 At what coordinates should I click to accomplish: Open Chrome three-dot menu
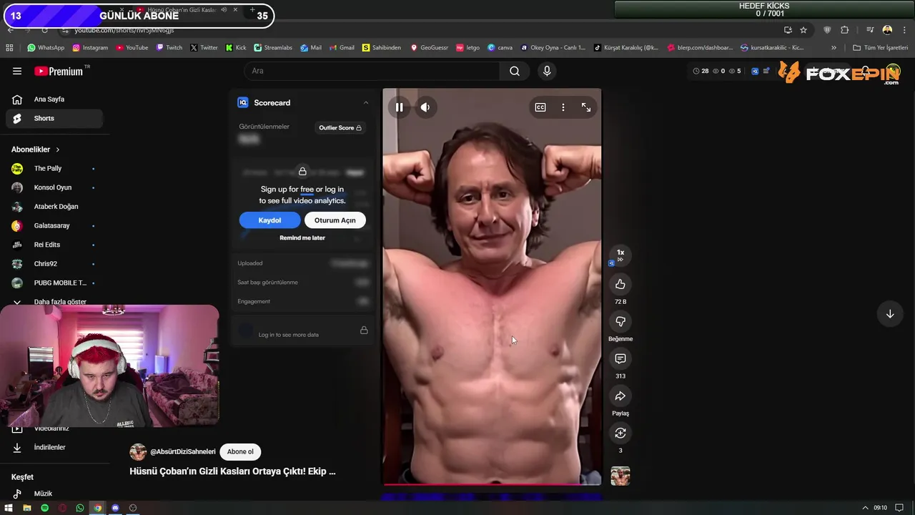[x=904, y=30]
